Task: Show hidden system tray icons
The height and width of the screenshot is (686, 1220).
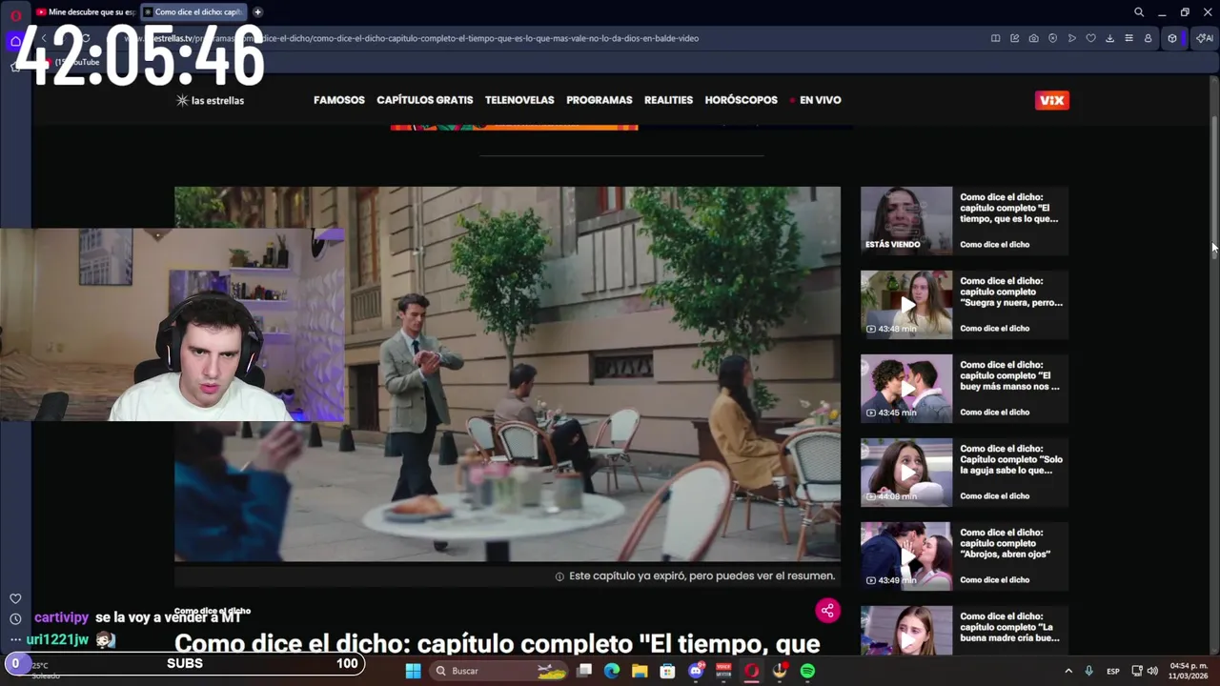Action: tap(1068, 671)
